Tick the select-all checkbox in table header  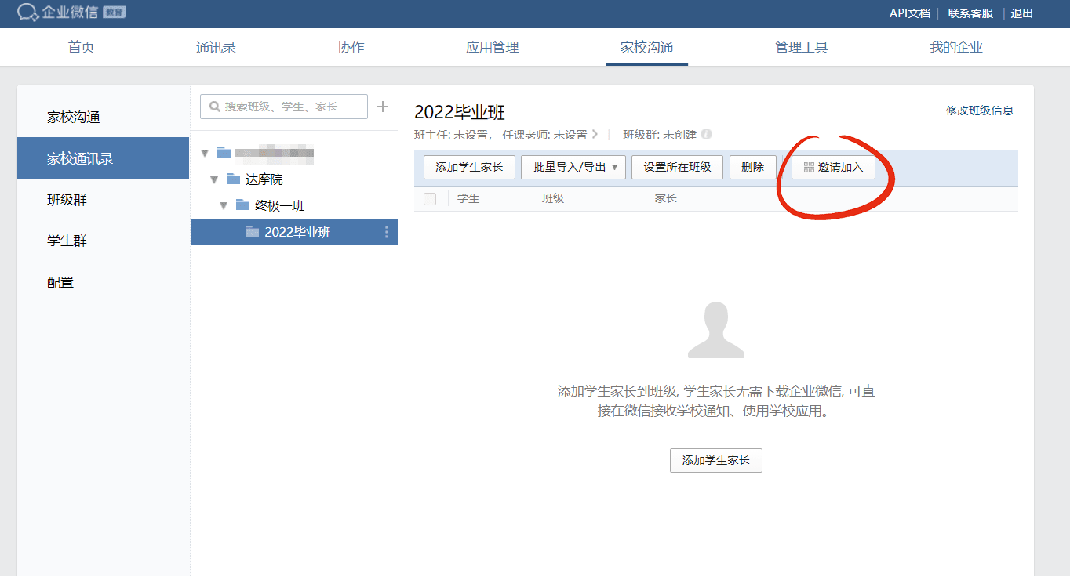click(x=430, y=199)
